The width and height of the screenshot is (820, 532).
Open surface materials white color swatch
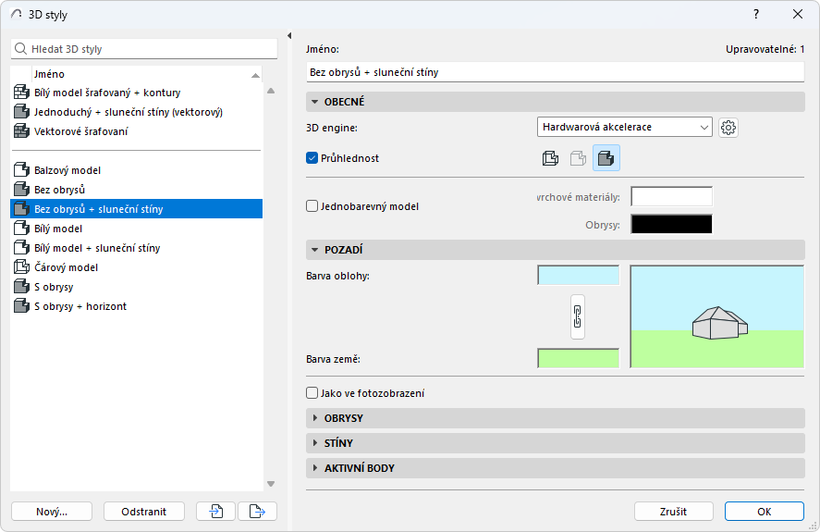[x=671, y=197]
